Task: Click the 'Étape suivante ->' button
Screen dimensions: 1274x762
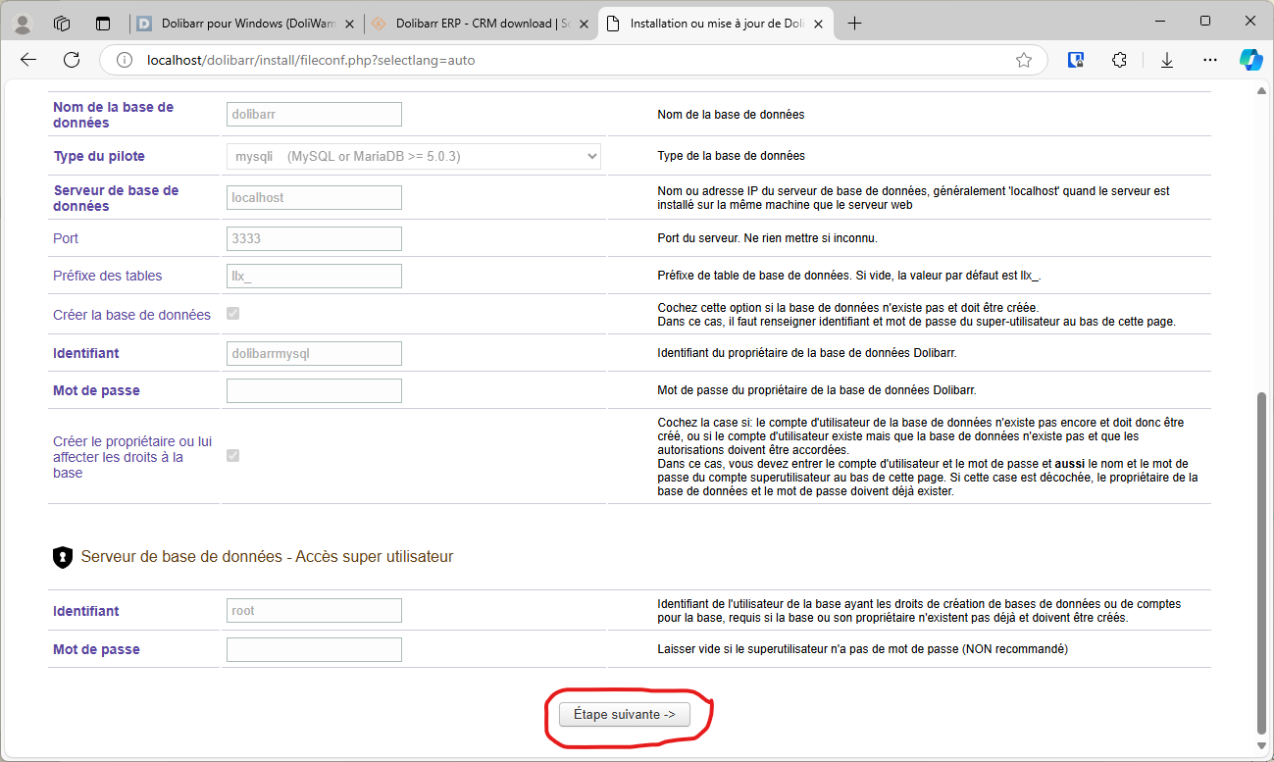Action: coord(624,715)
